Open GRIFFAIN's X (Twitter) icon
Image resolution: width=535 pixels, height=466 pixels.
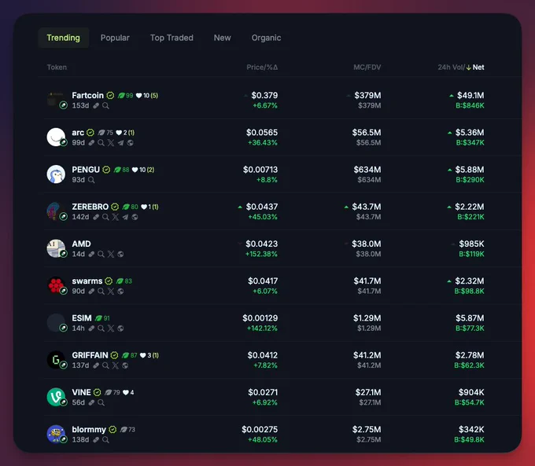[116, 365]
